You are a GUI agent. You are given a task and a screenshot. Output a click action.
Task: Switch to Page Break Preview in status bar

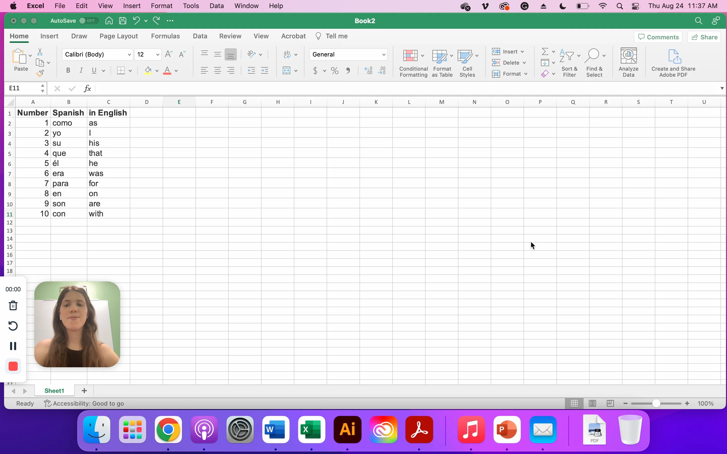point(610,404)
